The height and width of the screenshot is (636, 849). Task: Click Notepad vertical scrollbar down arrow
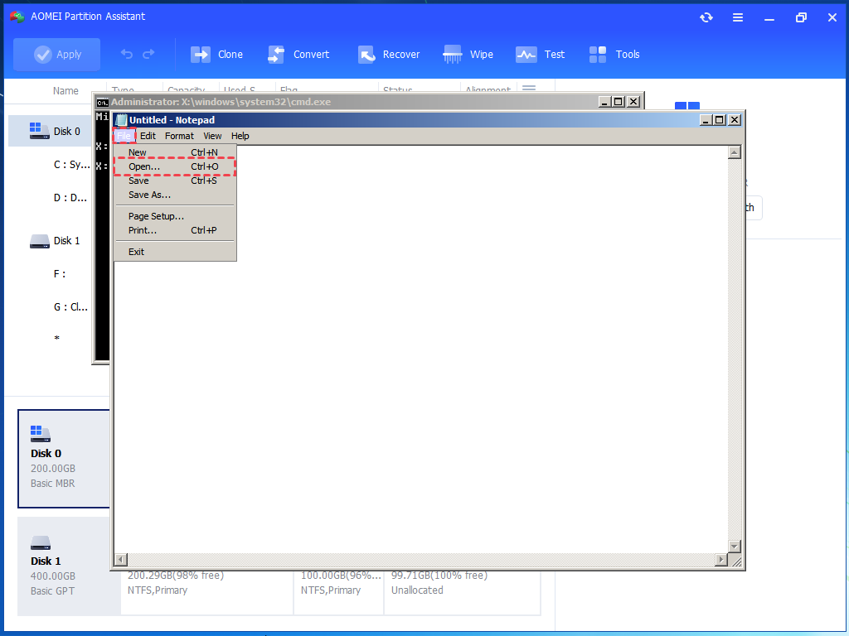[x=735, y=547]
